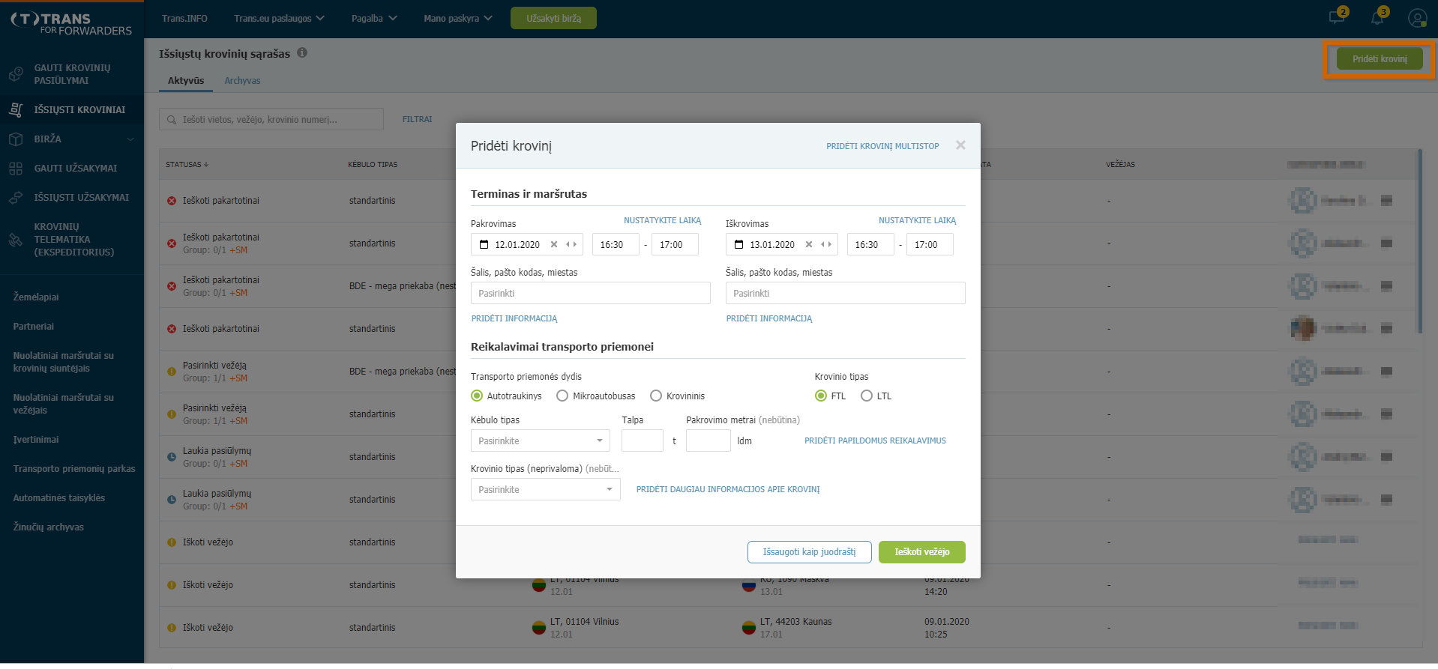Click the info icon beside the list title
The height and width of the screenshot is (669, 1438).
coord(302,52)
